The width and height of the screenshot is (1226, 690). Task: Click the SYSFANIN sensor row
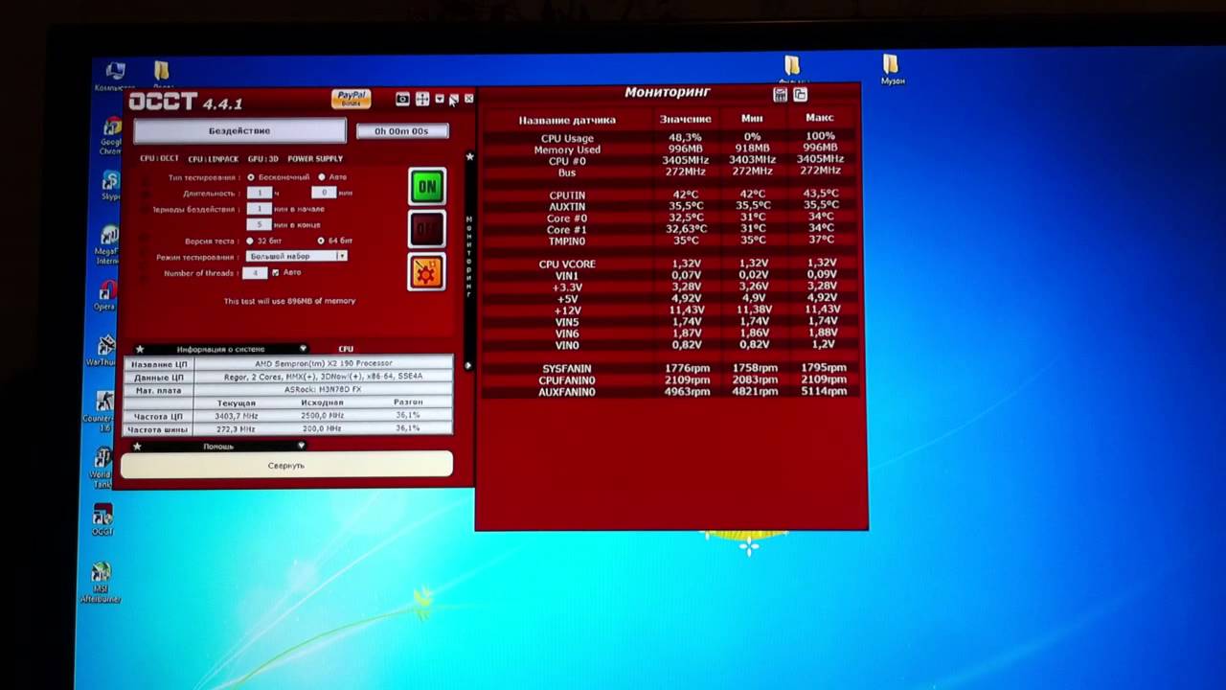click(670, 368)
